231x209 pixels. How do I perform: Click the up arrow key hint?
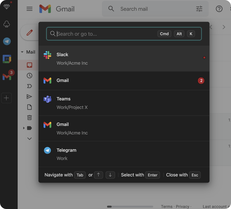(98, 175)
